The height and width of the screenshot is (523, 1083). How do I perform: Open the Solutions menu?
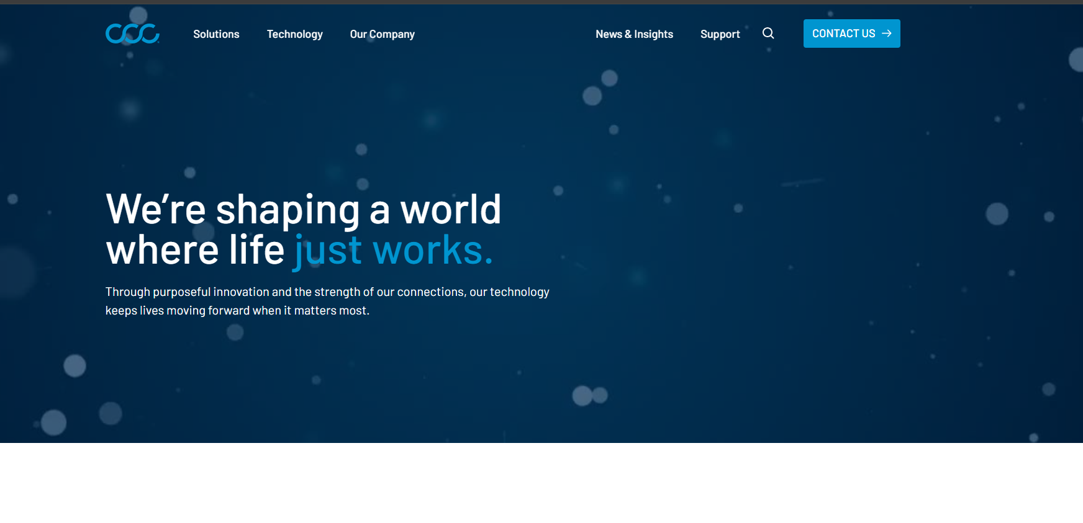point(216,34)
